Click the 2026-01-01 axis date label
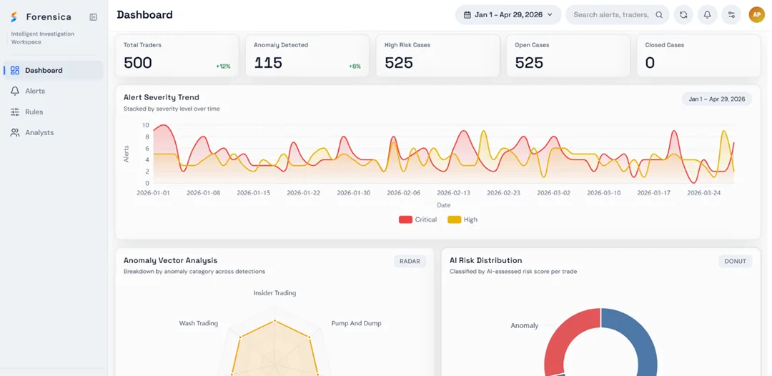The width and height of the screenshot is (772, 376). (153, 193)
